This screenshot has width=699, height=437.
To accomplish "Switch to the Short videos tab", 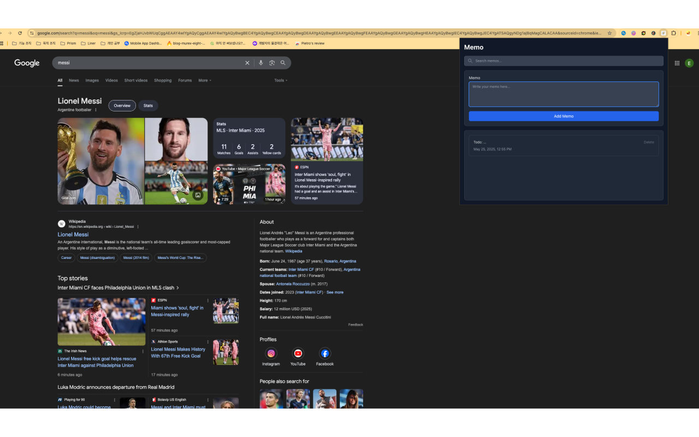I will pos(136,80).
